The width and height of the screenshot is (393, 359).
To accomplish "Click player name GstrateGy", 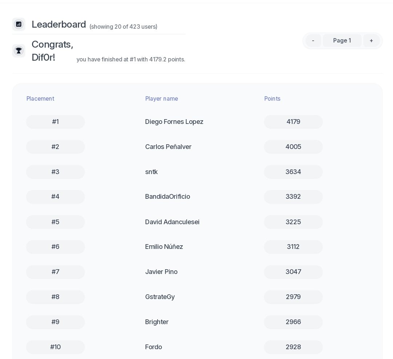I will pyautogui.click(x=160, y=297).
